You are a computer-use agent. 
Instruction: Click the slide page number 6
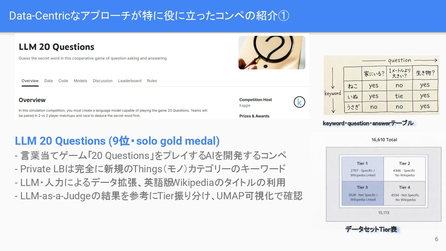coord(436,239)
